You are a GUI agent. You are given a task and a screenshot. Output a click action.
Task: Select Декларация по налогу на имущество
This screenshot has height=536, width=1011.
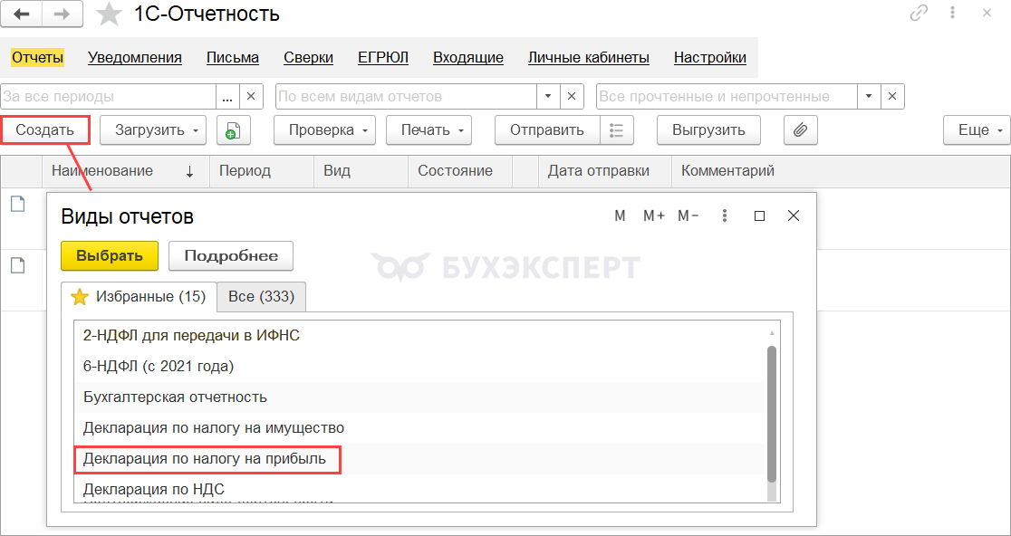419,427
